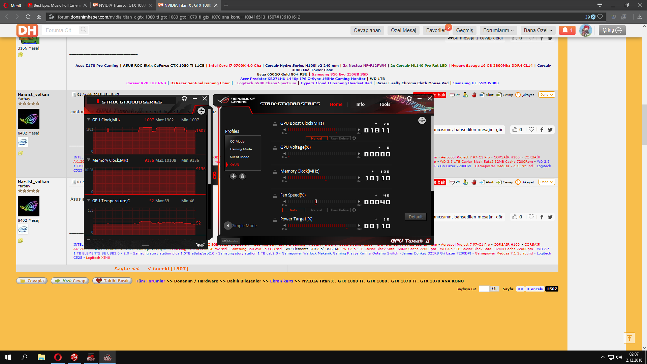This screenshot has height=364, width=647.
Task: Click the Simple Mode arrow icon
Action: (x=228, y=225)
